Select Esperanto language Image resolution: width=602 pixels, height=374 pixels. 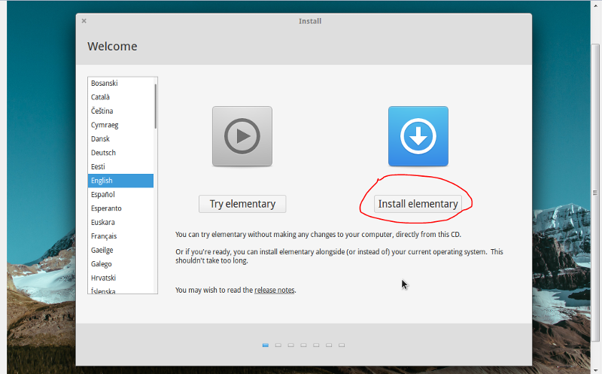tap(120, 208)
